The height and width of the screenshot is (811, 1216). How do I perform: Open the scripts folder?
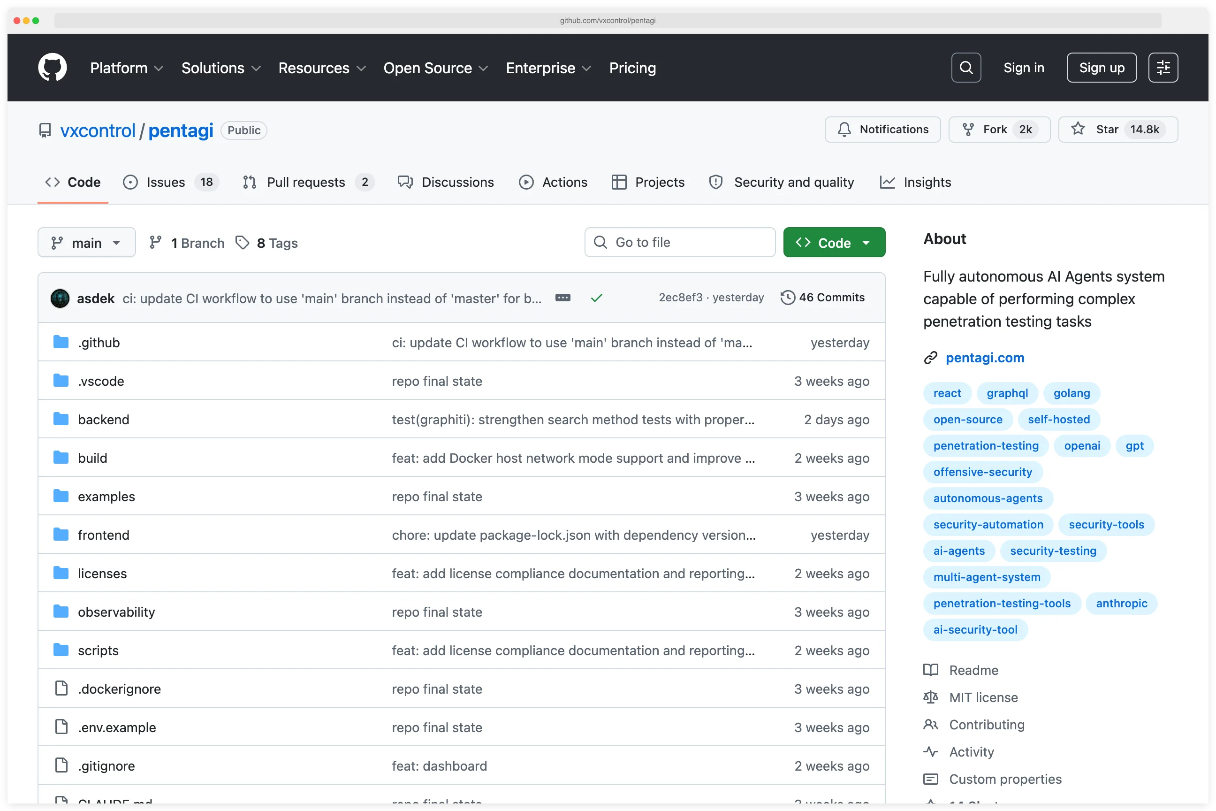coord(98,650)
